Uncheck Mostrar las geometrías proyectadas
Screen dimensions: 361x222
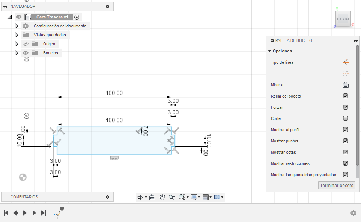point(346,175)
